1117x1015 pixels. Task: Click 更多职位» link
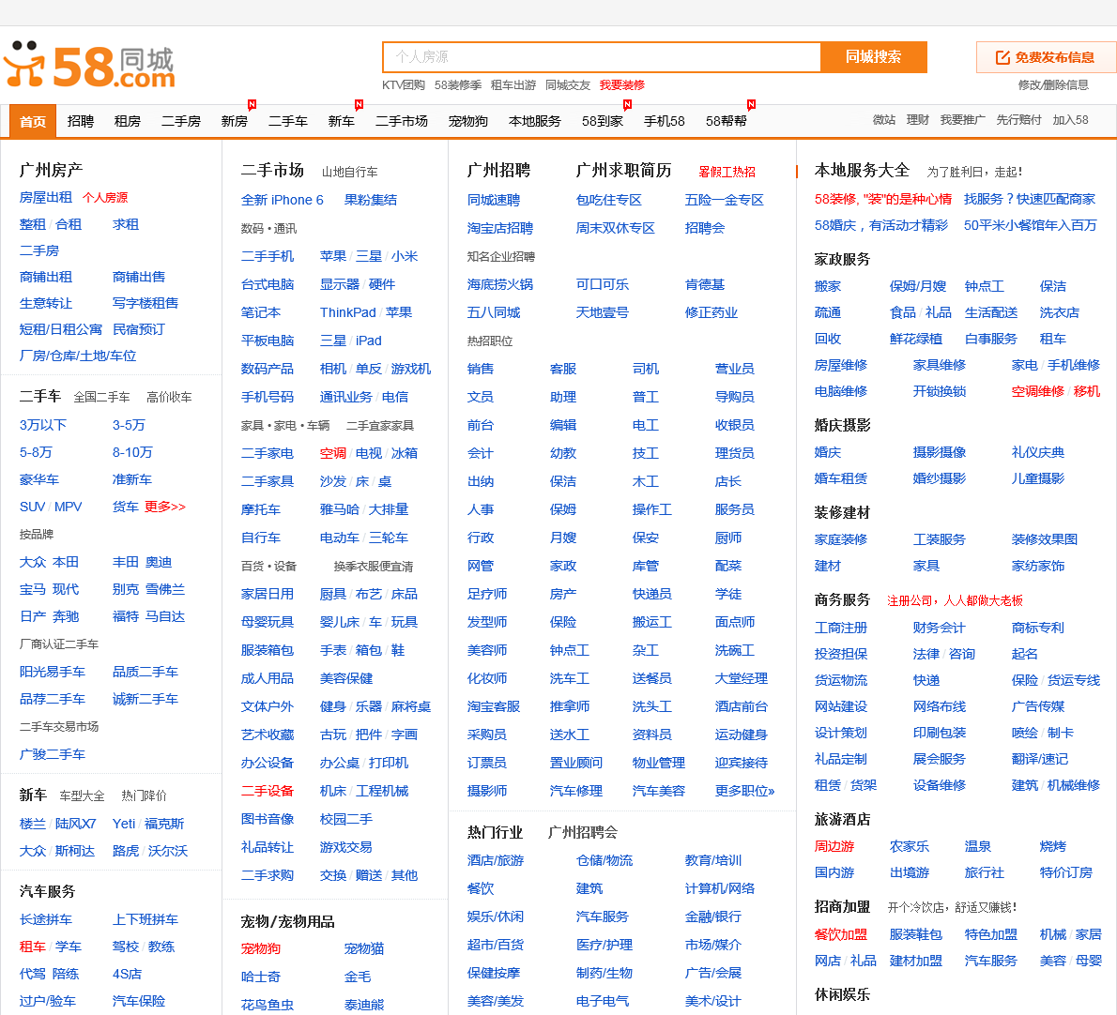[744, 791]
